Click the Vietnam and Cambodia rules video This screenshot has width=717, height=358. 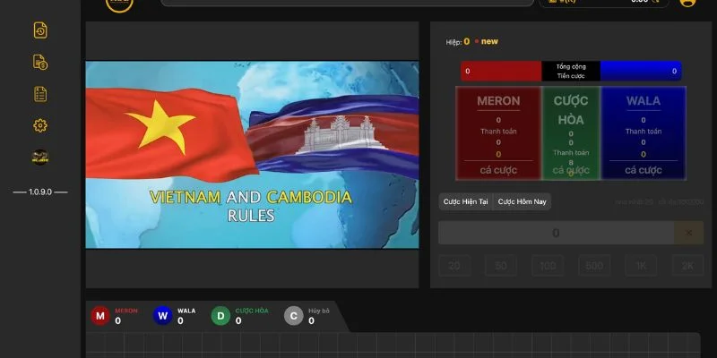pyautogui.click(x=252, y=155)
